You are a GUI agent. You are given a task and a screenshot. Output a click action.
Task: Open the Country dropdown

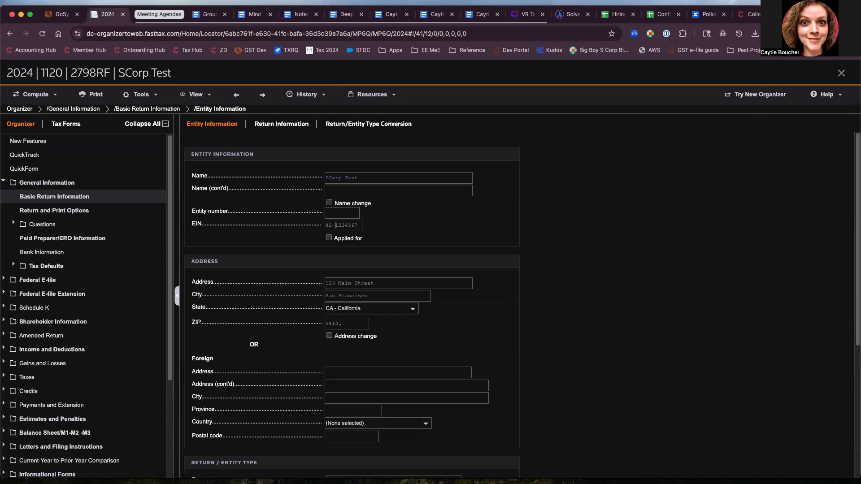[378, 423]
